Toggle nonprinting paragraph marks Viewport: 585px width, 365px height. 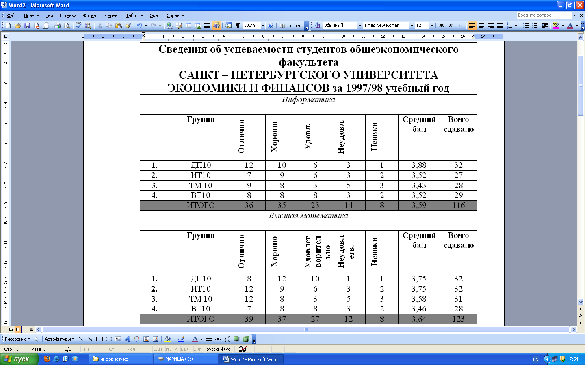click(238, 26)
